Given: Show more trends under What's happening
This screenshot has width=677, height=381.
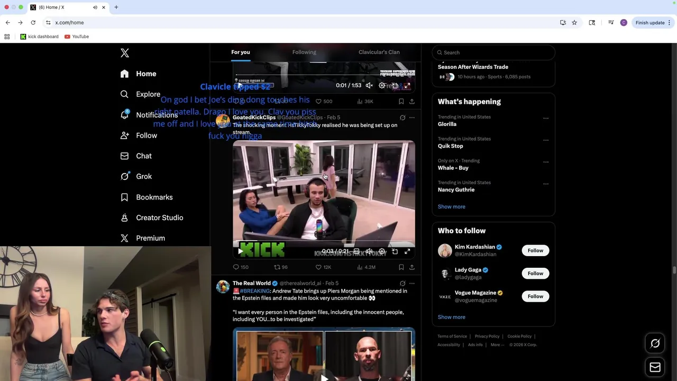Looking at the screenshot, I should click(452, 207).
